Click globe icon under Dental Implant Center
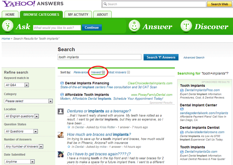The width and height of the screenshot is (233, 165). coord(182,109)
